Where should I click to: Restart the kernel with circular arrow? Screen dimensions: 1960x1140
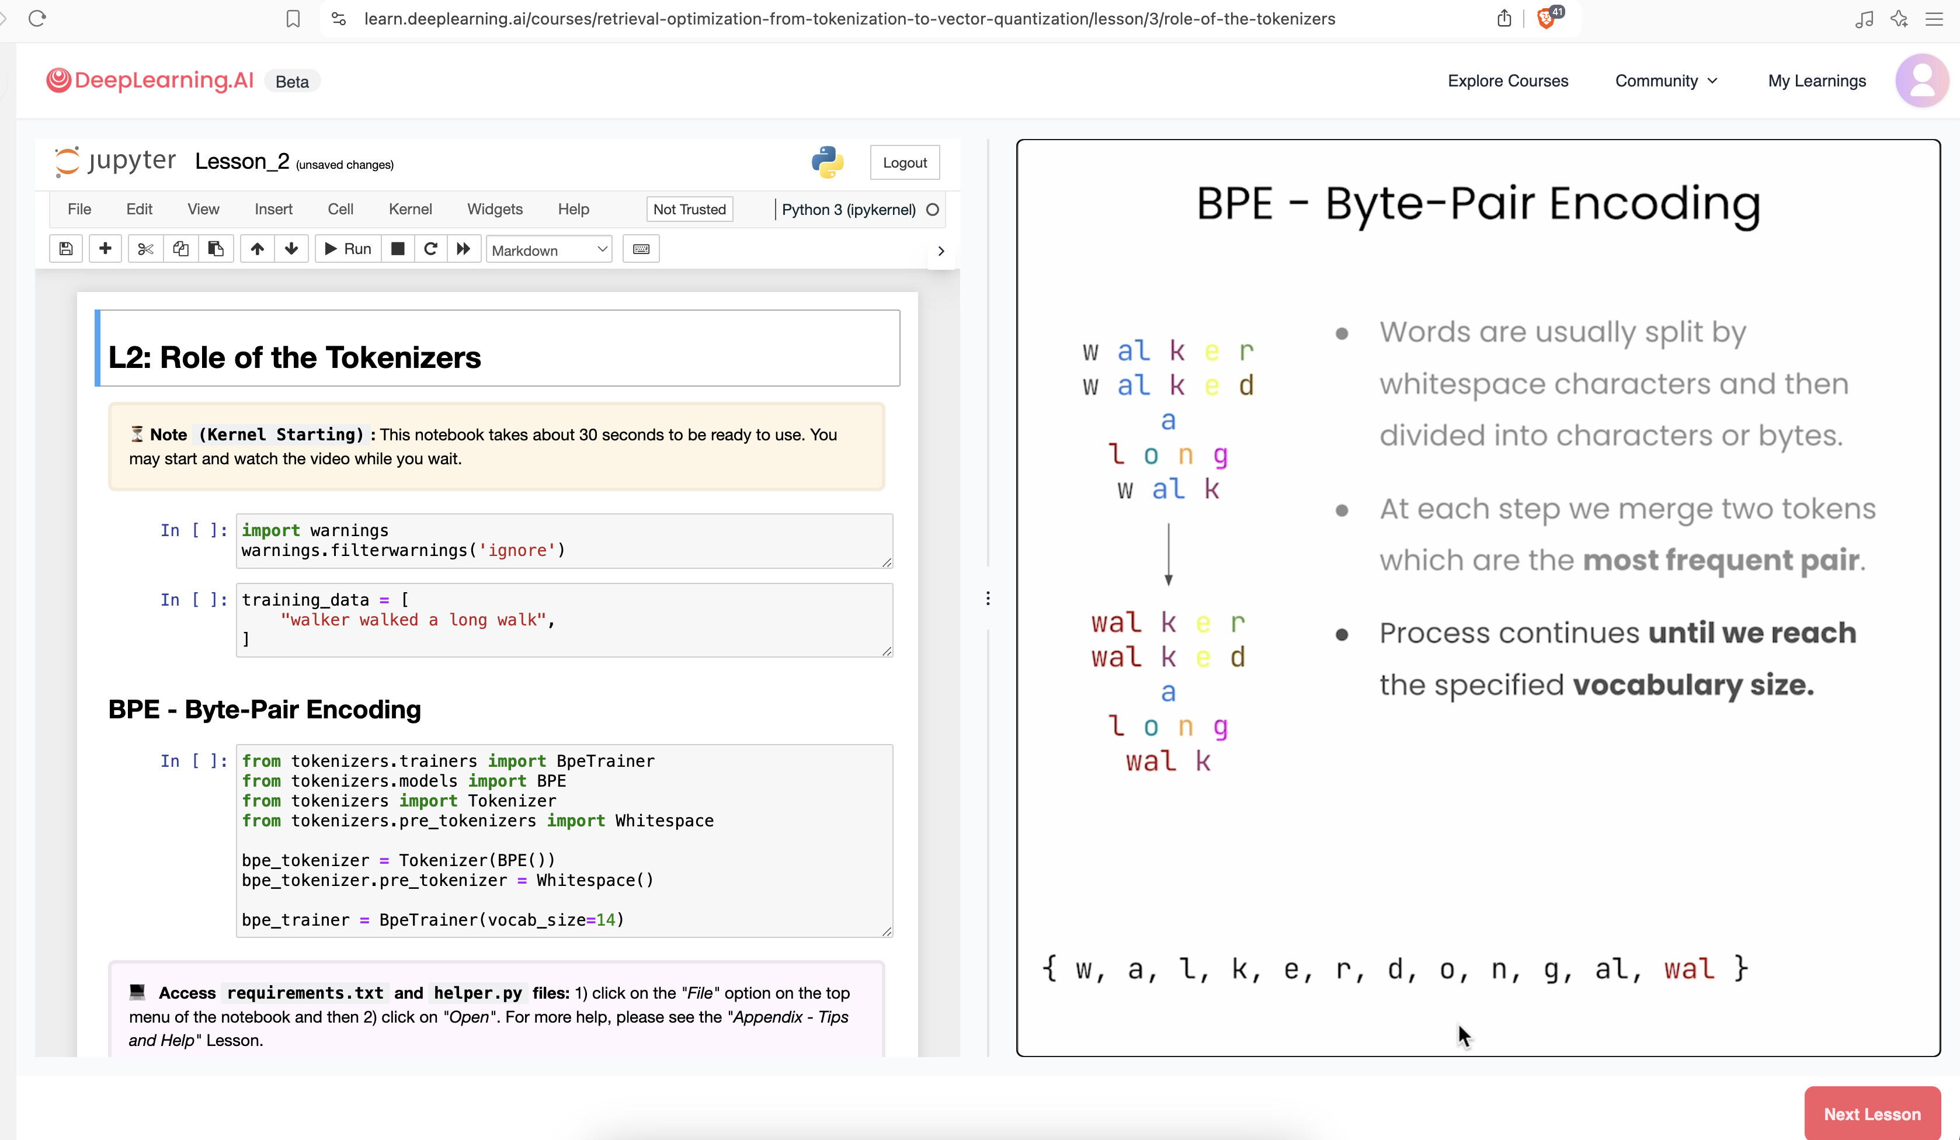click(x=430, y=249)
